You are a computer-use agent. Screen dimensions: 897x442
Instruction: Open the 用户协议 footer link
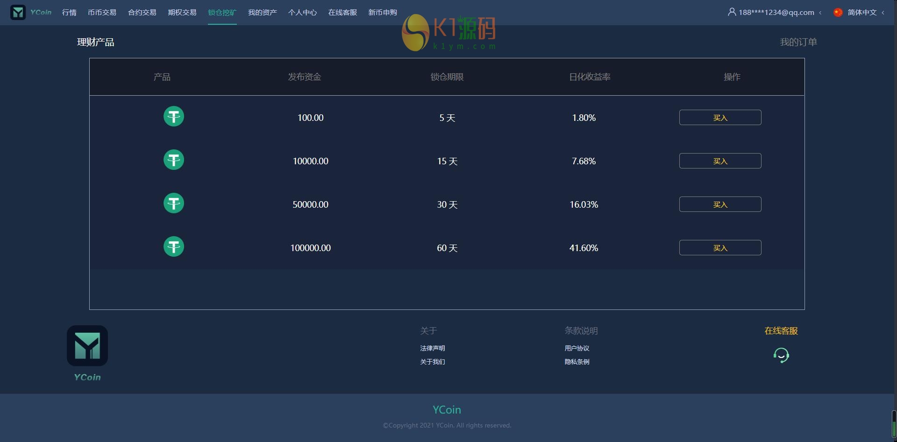[x=577, y=348]
